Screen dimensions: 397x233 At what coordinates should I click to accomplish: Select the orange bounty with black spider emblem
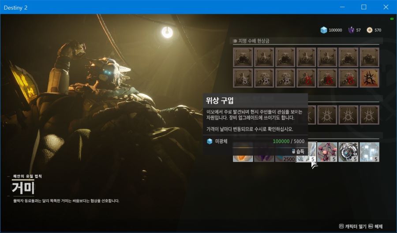point(369,78)
